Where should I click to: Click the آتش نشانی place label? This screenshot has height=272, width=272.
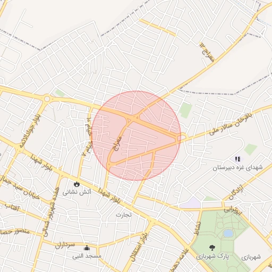(x=76, y=192)
